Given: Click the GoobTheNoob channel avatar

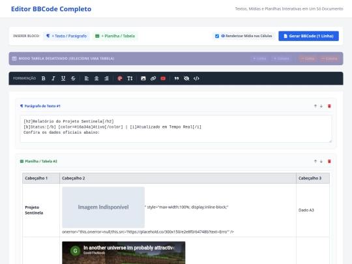Looking at the screenshot, I should click(75, 251).
